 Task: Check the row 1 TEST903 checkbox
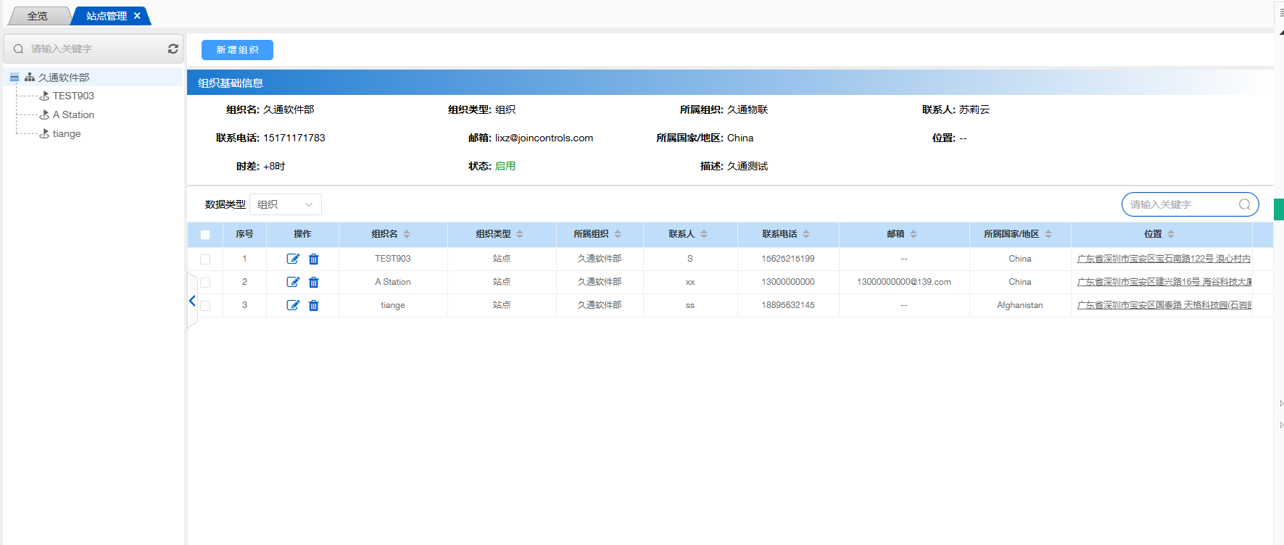205,259
